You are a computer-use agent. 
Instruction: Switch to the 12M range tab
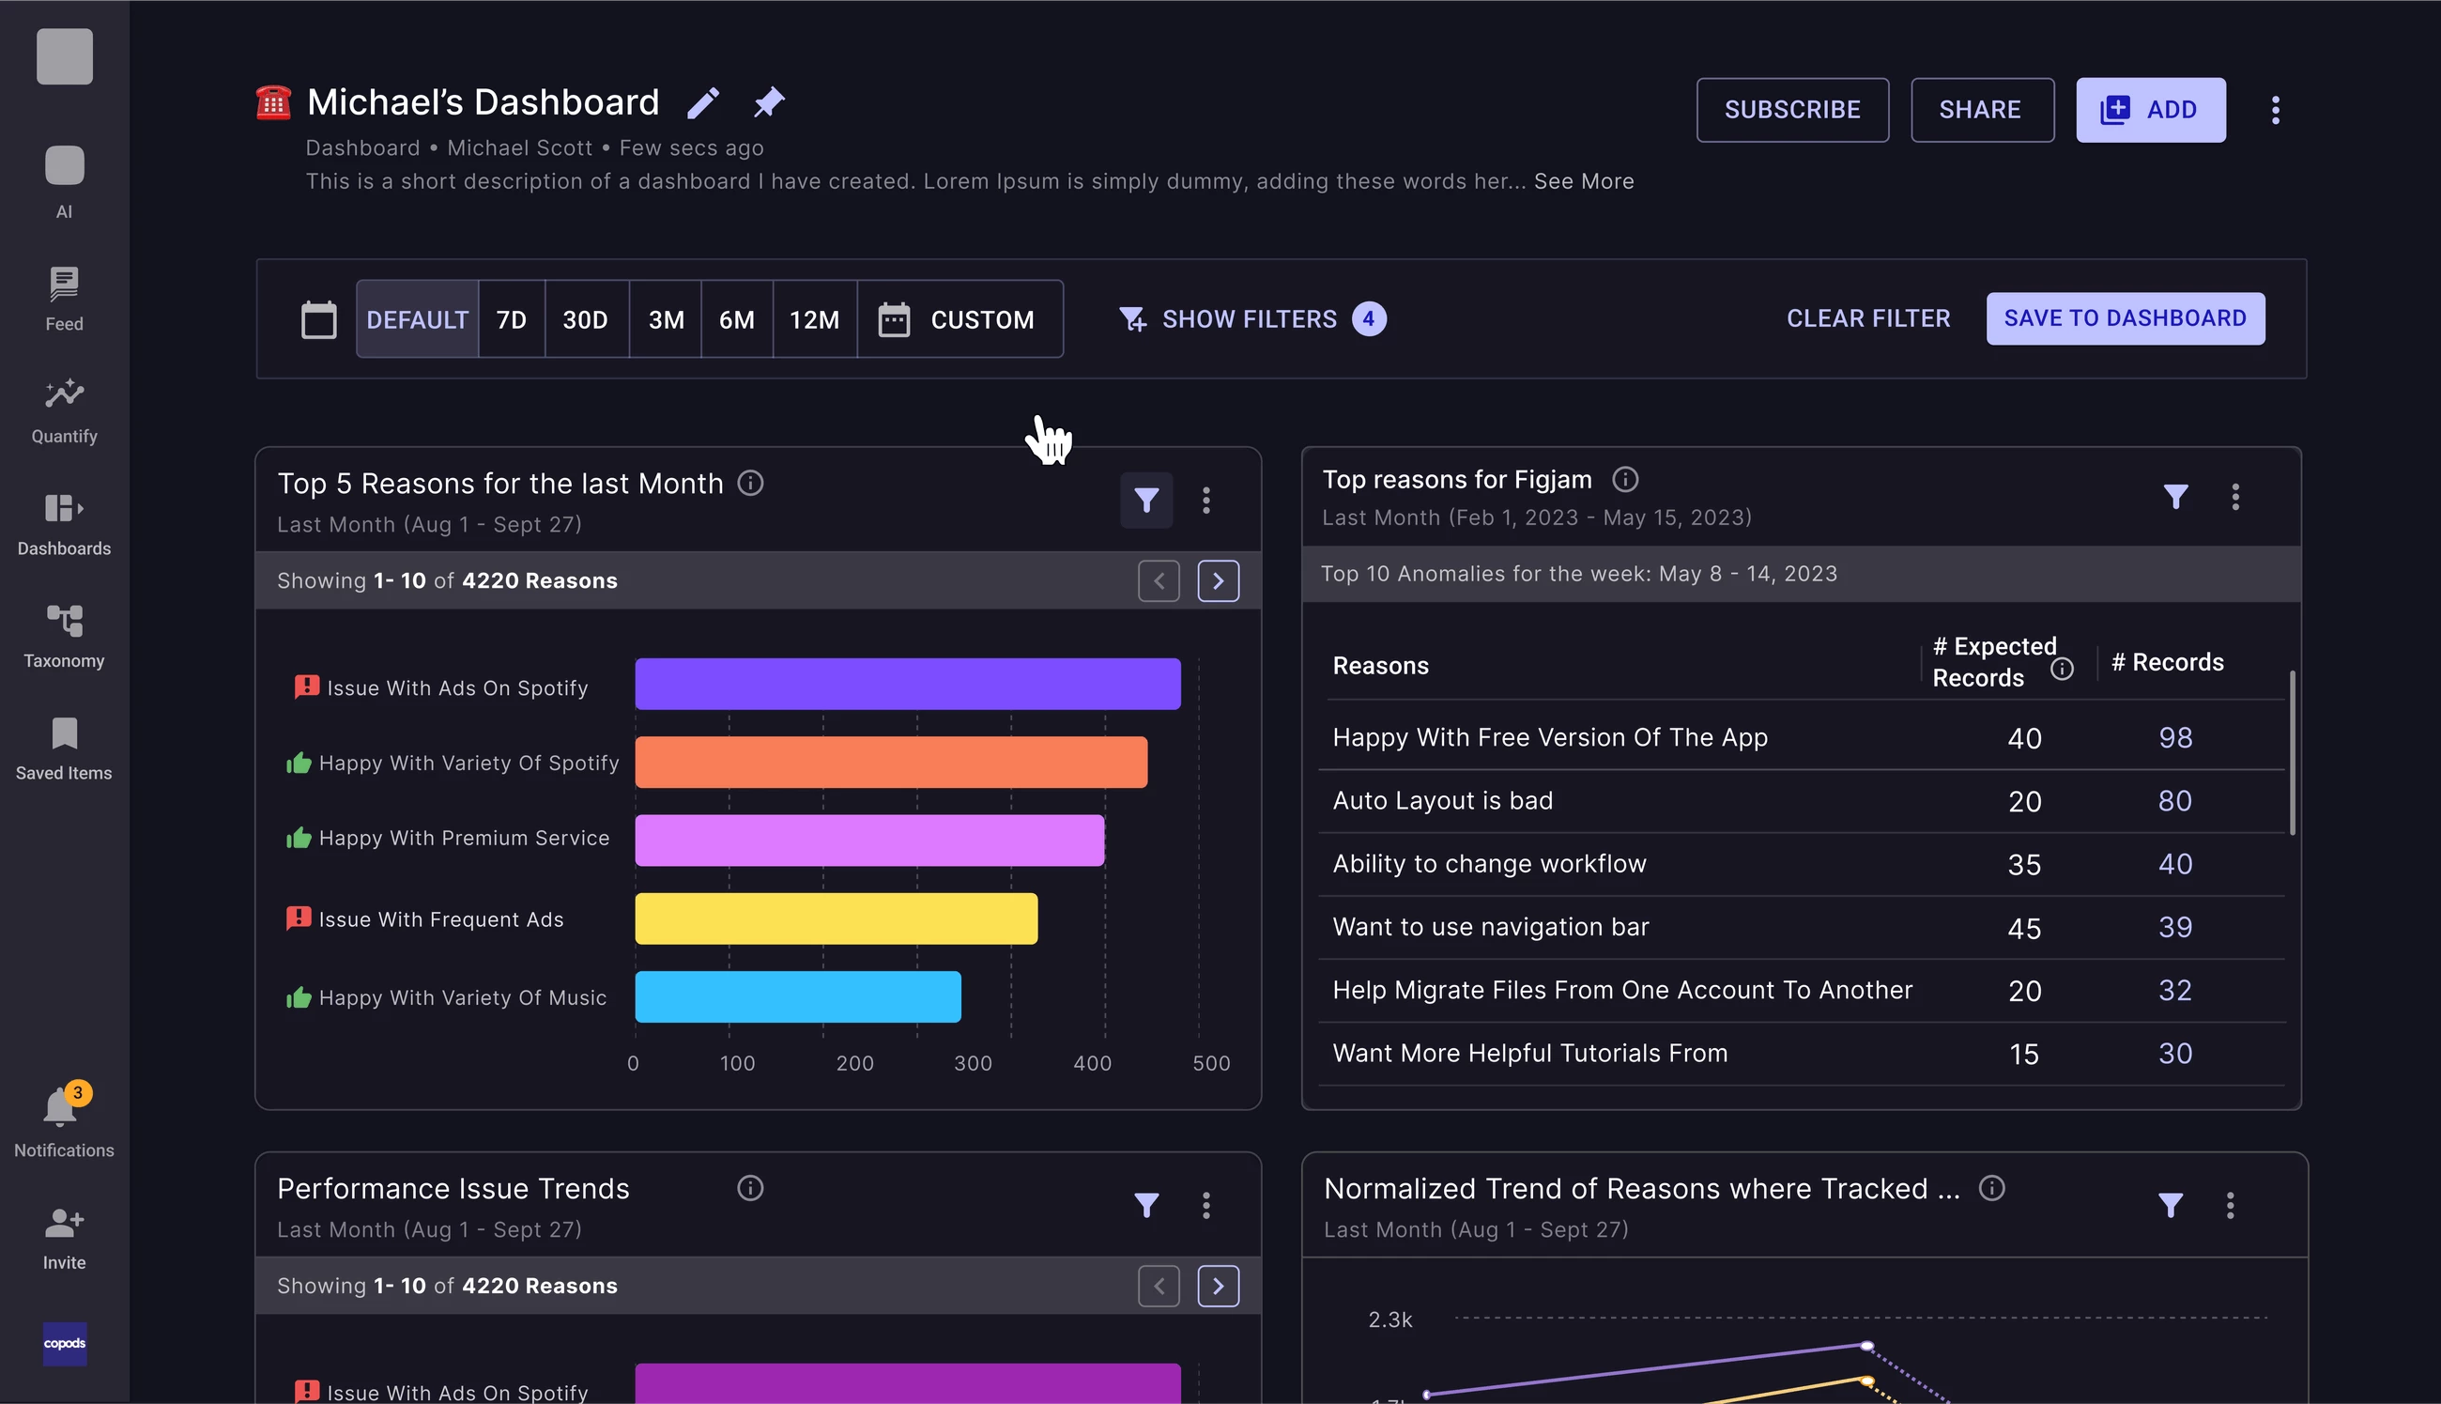(x=813, y=319)
